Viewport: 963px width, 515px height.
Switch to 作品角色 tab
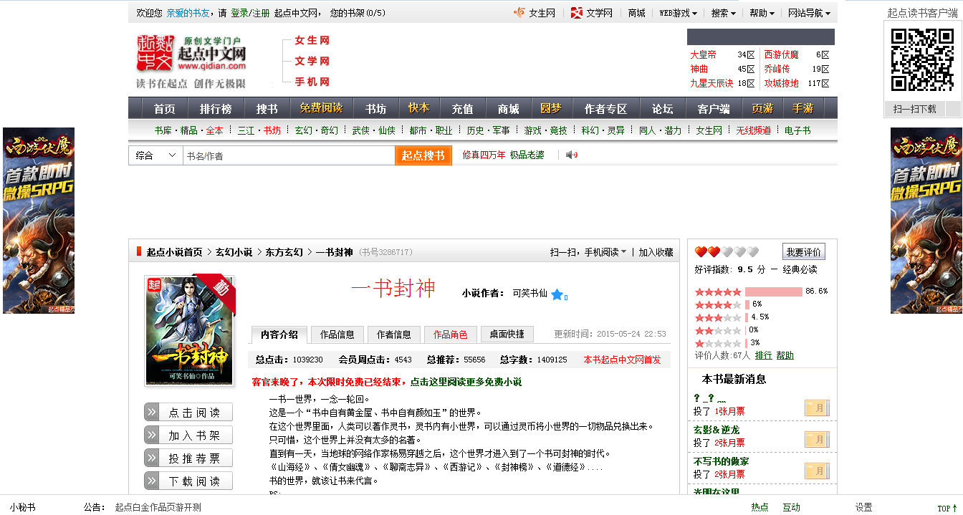[450, 334]
